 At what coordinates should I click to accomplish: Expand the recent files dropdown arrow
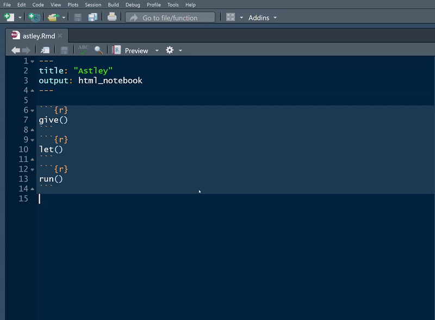point(64,18)
